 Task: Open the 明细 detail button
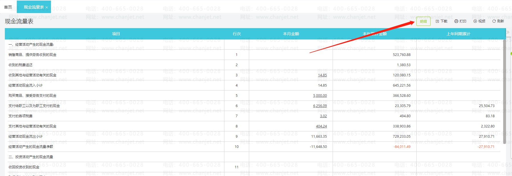[x=423, y=21]
